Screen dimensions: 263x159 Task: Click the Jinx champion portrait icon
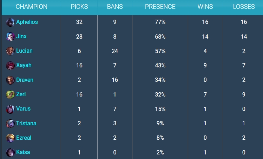(x=10, y=37)
